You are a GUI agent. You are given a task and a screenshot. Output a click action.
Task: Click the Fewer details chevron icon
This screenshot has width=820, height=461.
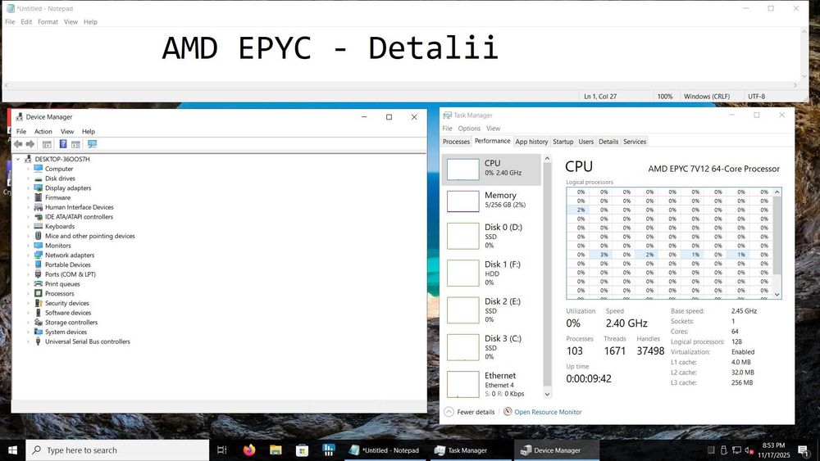click(x=449, y=412)
